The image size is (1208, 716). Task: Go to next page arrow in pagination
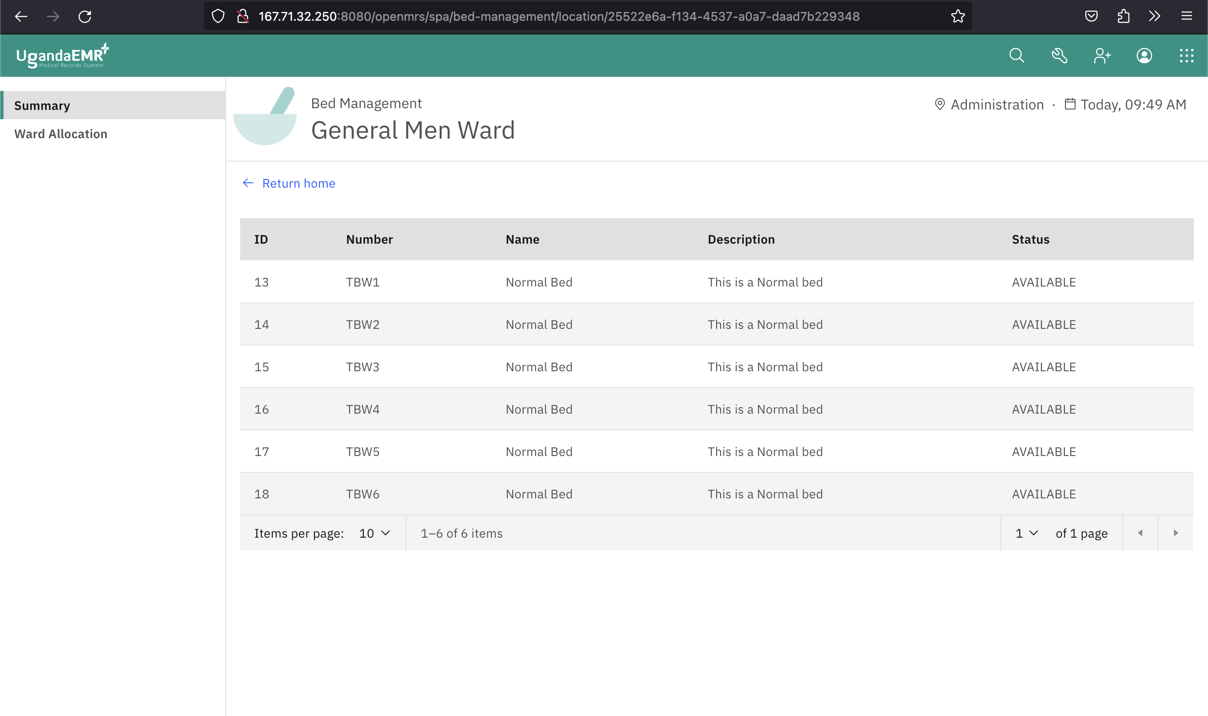[1176, 533]
